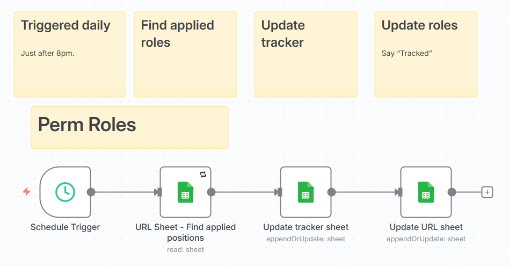Click the Schedule Trigger output connector dot
The image size is (509, 266).
click(91, 192)
